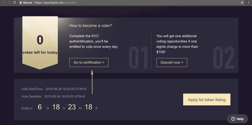252x125 pixels.
Task: Reload the page with refresh icon
Action: click(x=14, y=3)
